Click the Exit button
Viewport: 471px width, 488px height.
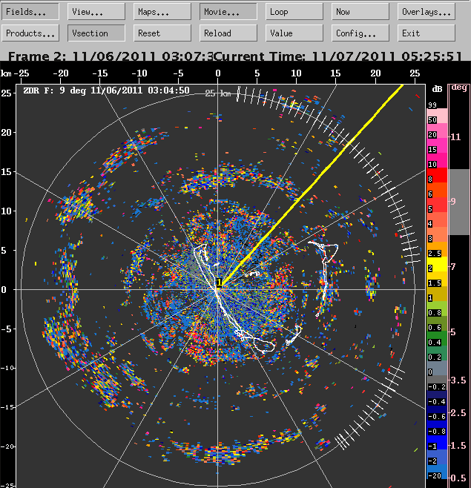tap(426, 33)
